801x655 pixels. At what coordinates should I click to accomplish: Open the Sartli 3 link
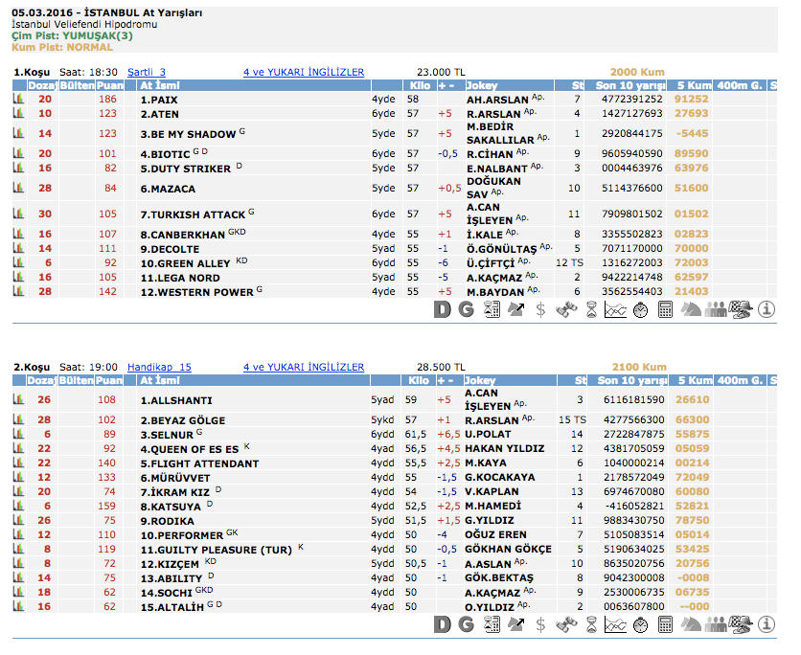147,72
